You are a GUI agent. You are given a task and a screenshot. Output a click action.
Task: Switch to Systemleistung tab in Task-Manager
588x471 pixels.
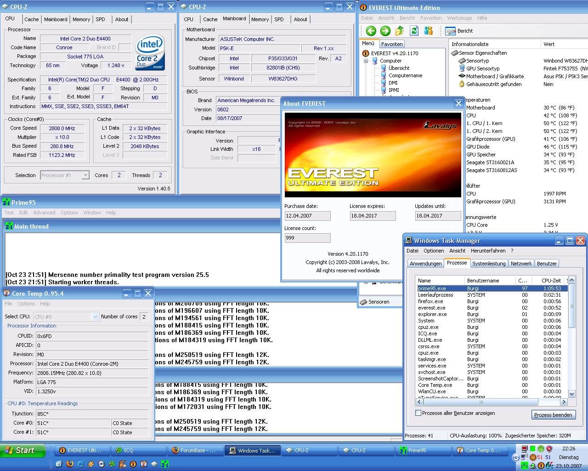pos(489,264)
